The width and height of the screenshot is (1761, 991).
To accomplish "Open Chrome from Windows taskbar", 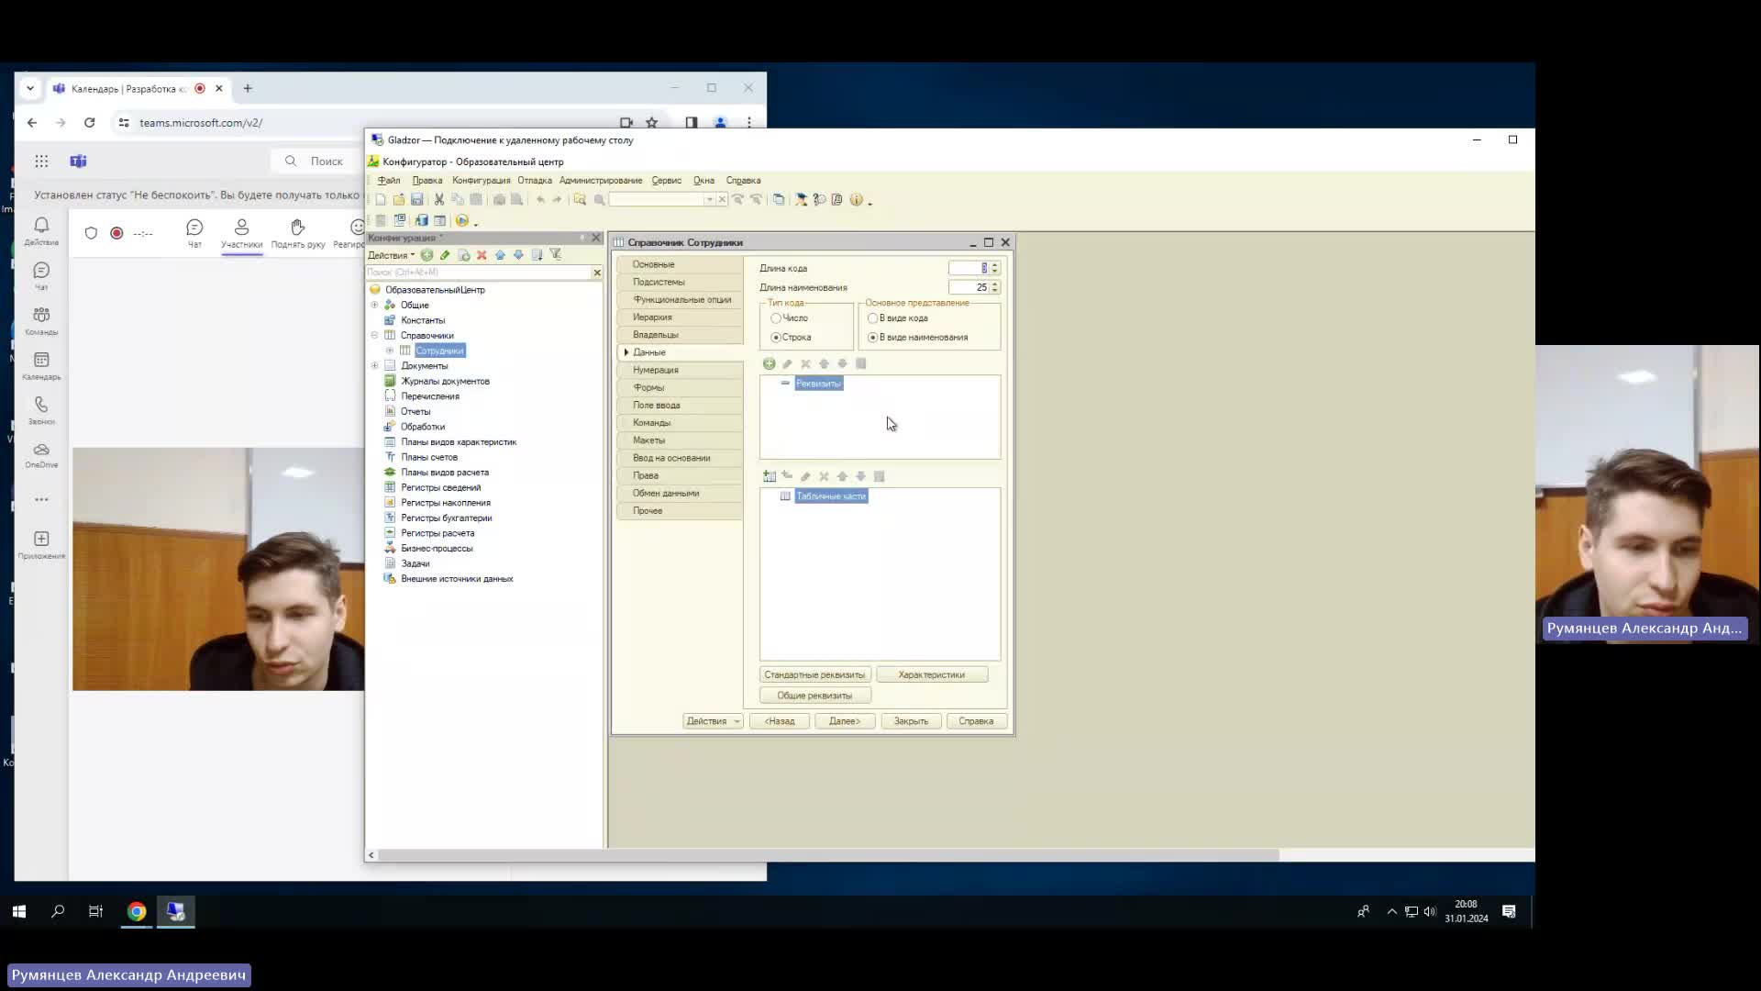I will (137, 911).
